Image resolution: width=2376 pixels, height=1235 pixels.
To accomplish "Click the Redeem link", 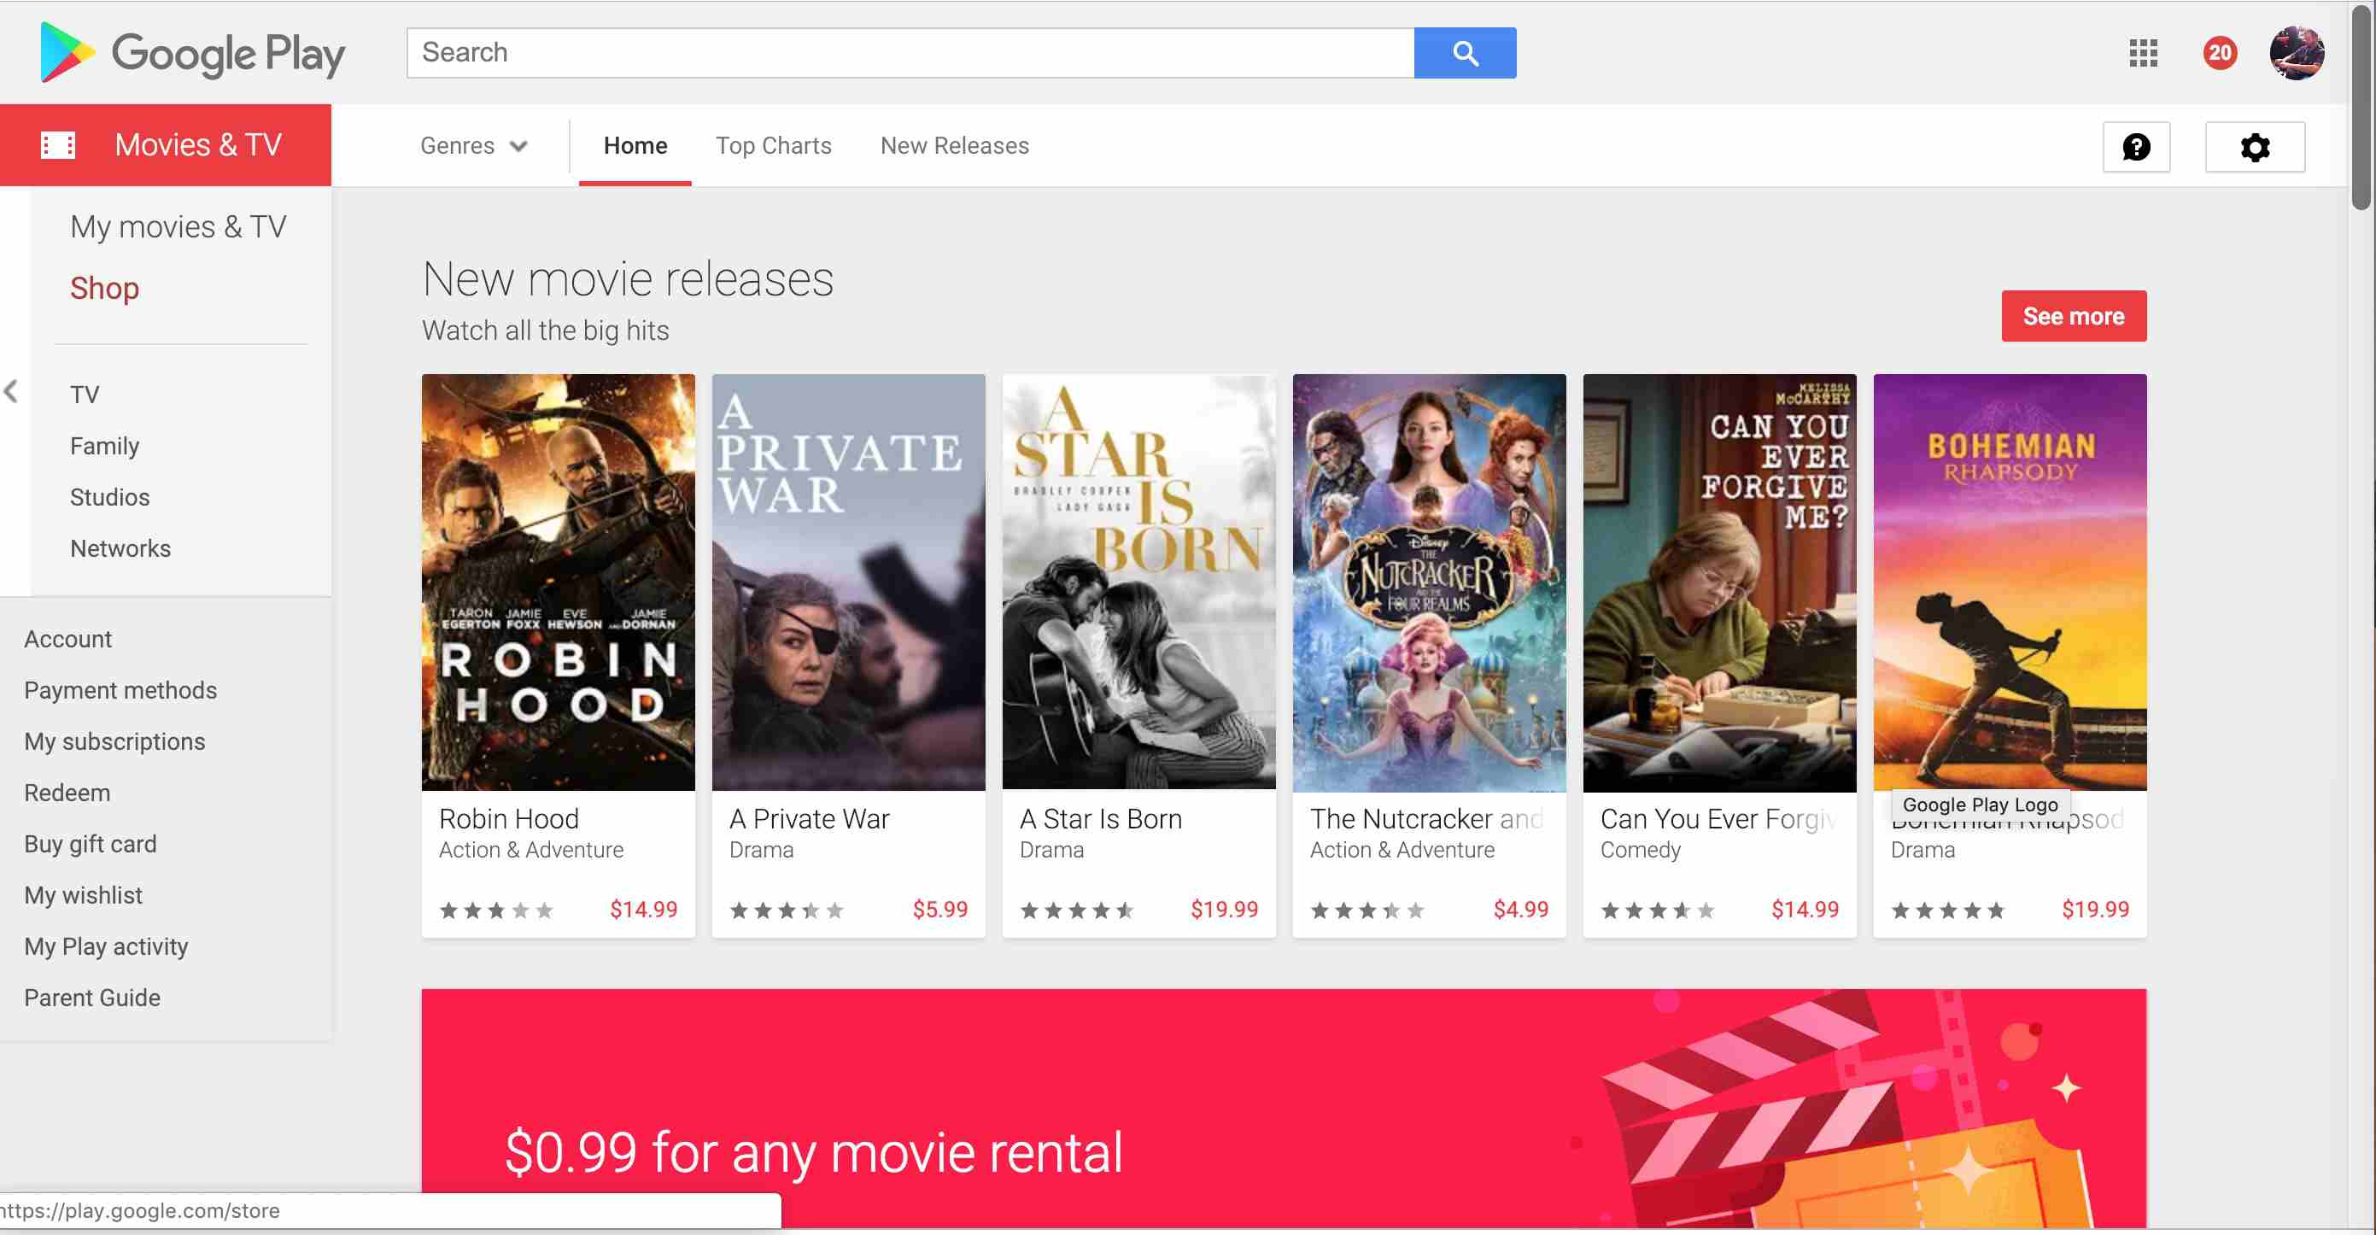I will pyautogui.click(x=67, y=793).
